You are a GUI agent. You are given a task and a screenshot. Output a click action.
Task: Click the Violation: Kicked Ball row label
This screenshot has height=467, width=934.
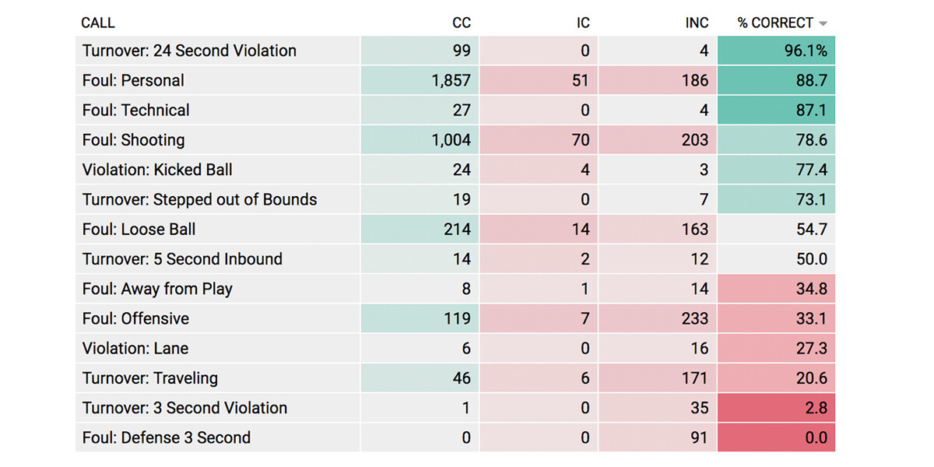pos(157,170)
